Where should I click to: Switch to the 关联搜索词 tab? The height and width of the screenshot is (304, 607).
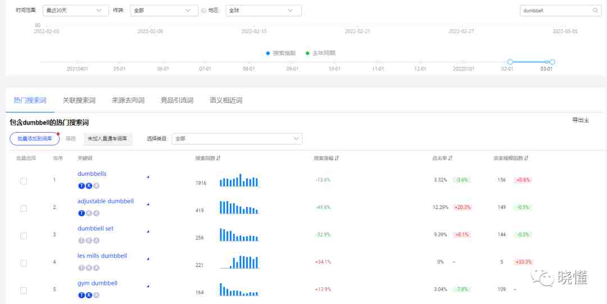click(x=79, y=100)
